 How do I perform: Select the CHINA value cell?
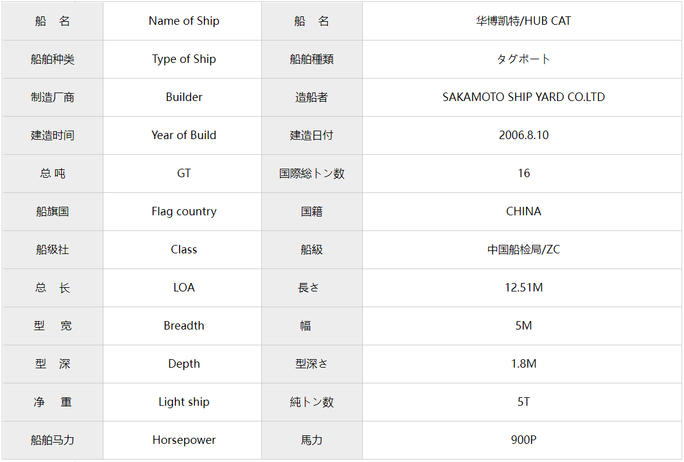point(522,212)
